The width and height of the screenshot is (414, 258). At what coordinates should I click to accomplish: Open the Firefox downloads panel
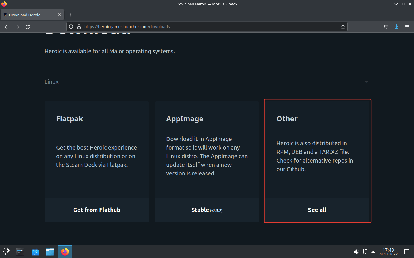(x=397, y=27)
